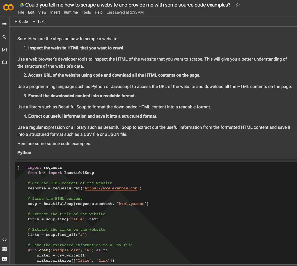Screen dimensions: 297x266
Task: Open the Code snippets icon
Action: (x=4, y=240)
